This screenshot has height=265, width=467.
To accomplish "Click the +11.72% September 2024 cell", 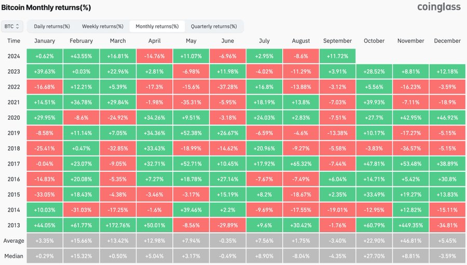I will 337,56.
